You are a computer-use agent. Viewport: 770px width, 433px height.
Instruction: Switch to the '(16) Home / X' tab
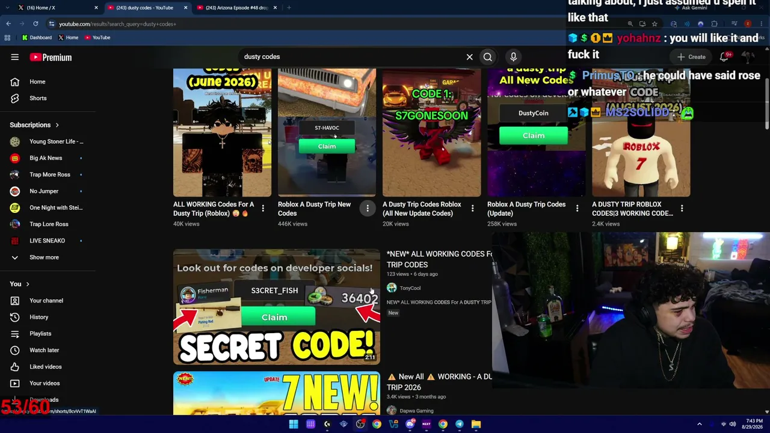point(57,8)
